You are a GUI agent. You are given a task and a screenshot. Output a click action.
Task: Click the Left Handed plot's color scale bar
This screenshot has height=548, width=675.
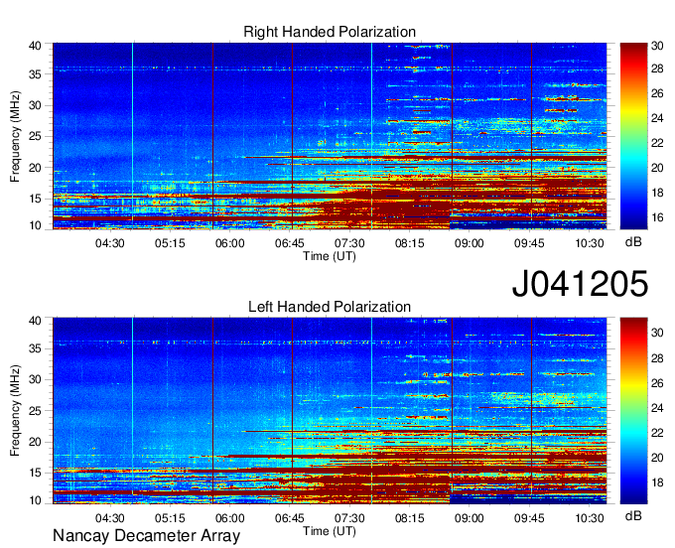[x=633, y=411]
